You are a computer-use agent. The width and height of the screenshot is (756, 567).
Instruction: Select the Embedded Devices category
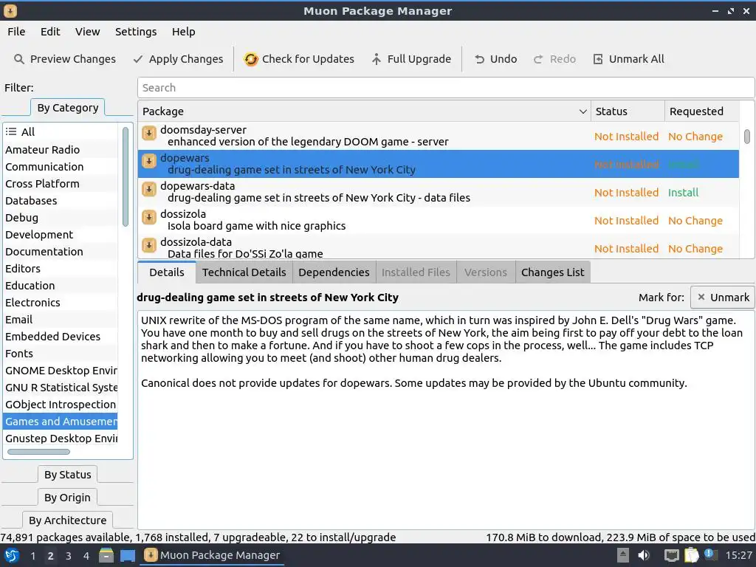point(61,337)
